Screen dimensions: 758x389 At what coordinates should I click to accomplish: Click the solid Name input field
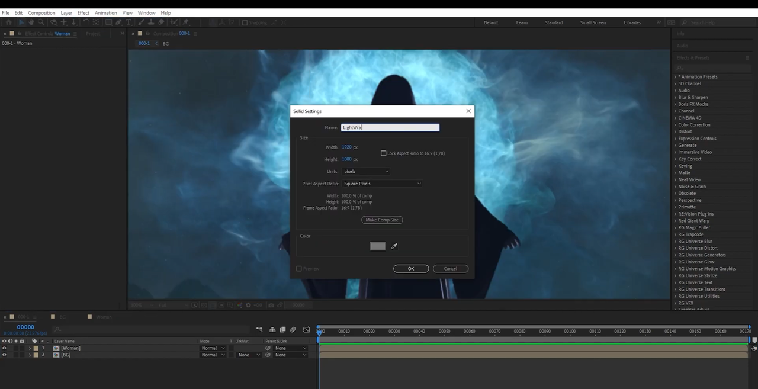(x=390, y=127)
